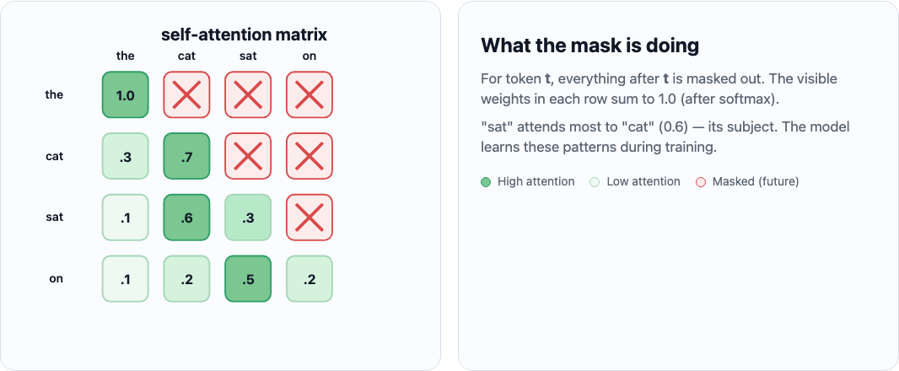The width and height of the screenshot is (899, 371).
Task: Select the masked X in row "cat", column "on"
Action: click(310, 156)
